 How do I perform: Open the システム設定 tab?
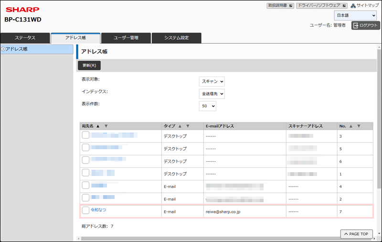coord(176,38)
